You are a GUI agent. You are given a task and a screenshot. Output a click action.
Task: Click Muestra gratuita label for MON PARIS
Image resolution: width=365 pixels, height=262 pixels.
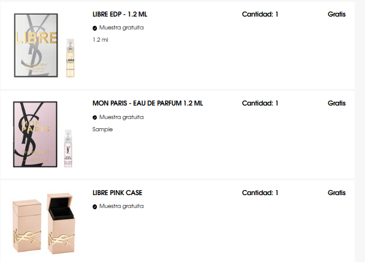coord(121,117)
